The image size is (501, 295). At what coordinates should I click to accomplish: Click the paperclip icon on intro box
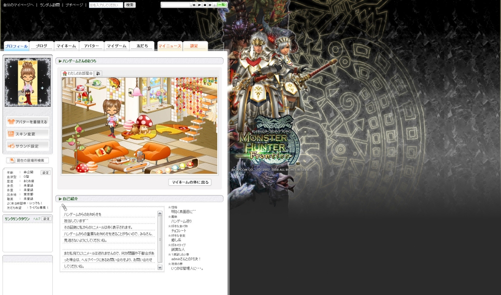(x=64, y=208)
